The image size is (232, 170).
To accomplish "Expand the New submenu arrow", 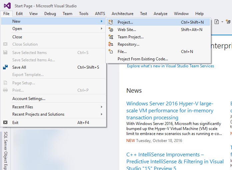I will [x=101, y=21].
